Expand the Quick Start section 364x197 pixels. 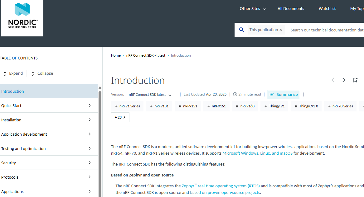(x=90, y=106)
